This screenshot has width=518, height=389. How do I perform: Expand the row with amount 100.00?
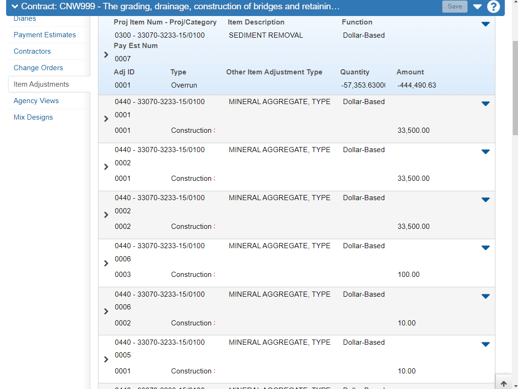[x=106, y=263]
